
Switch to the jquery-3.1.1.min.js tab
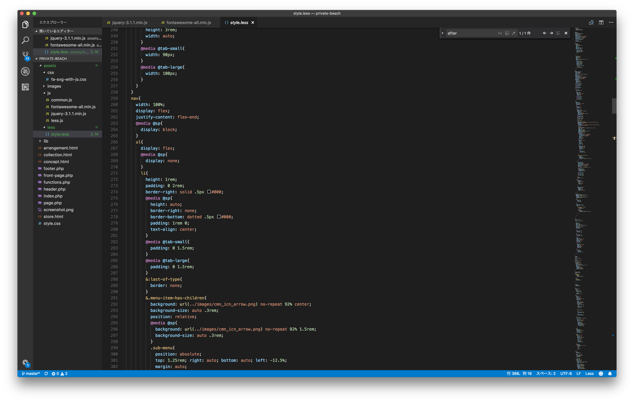tap(129, 23)
